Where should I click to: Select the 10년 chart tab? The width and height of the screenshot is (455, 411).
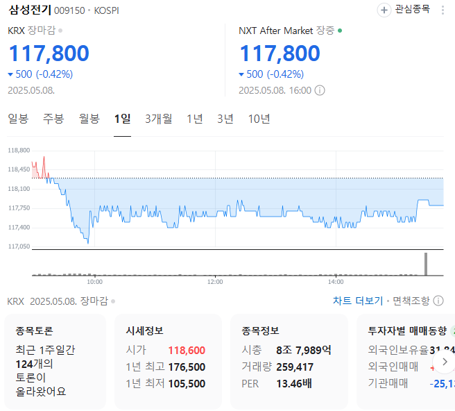259,119
